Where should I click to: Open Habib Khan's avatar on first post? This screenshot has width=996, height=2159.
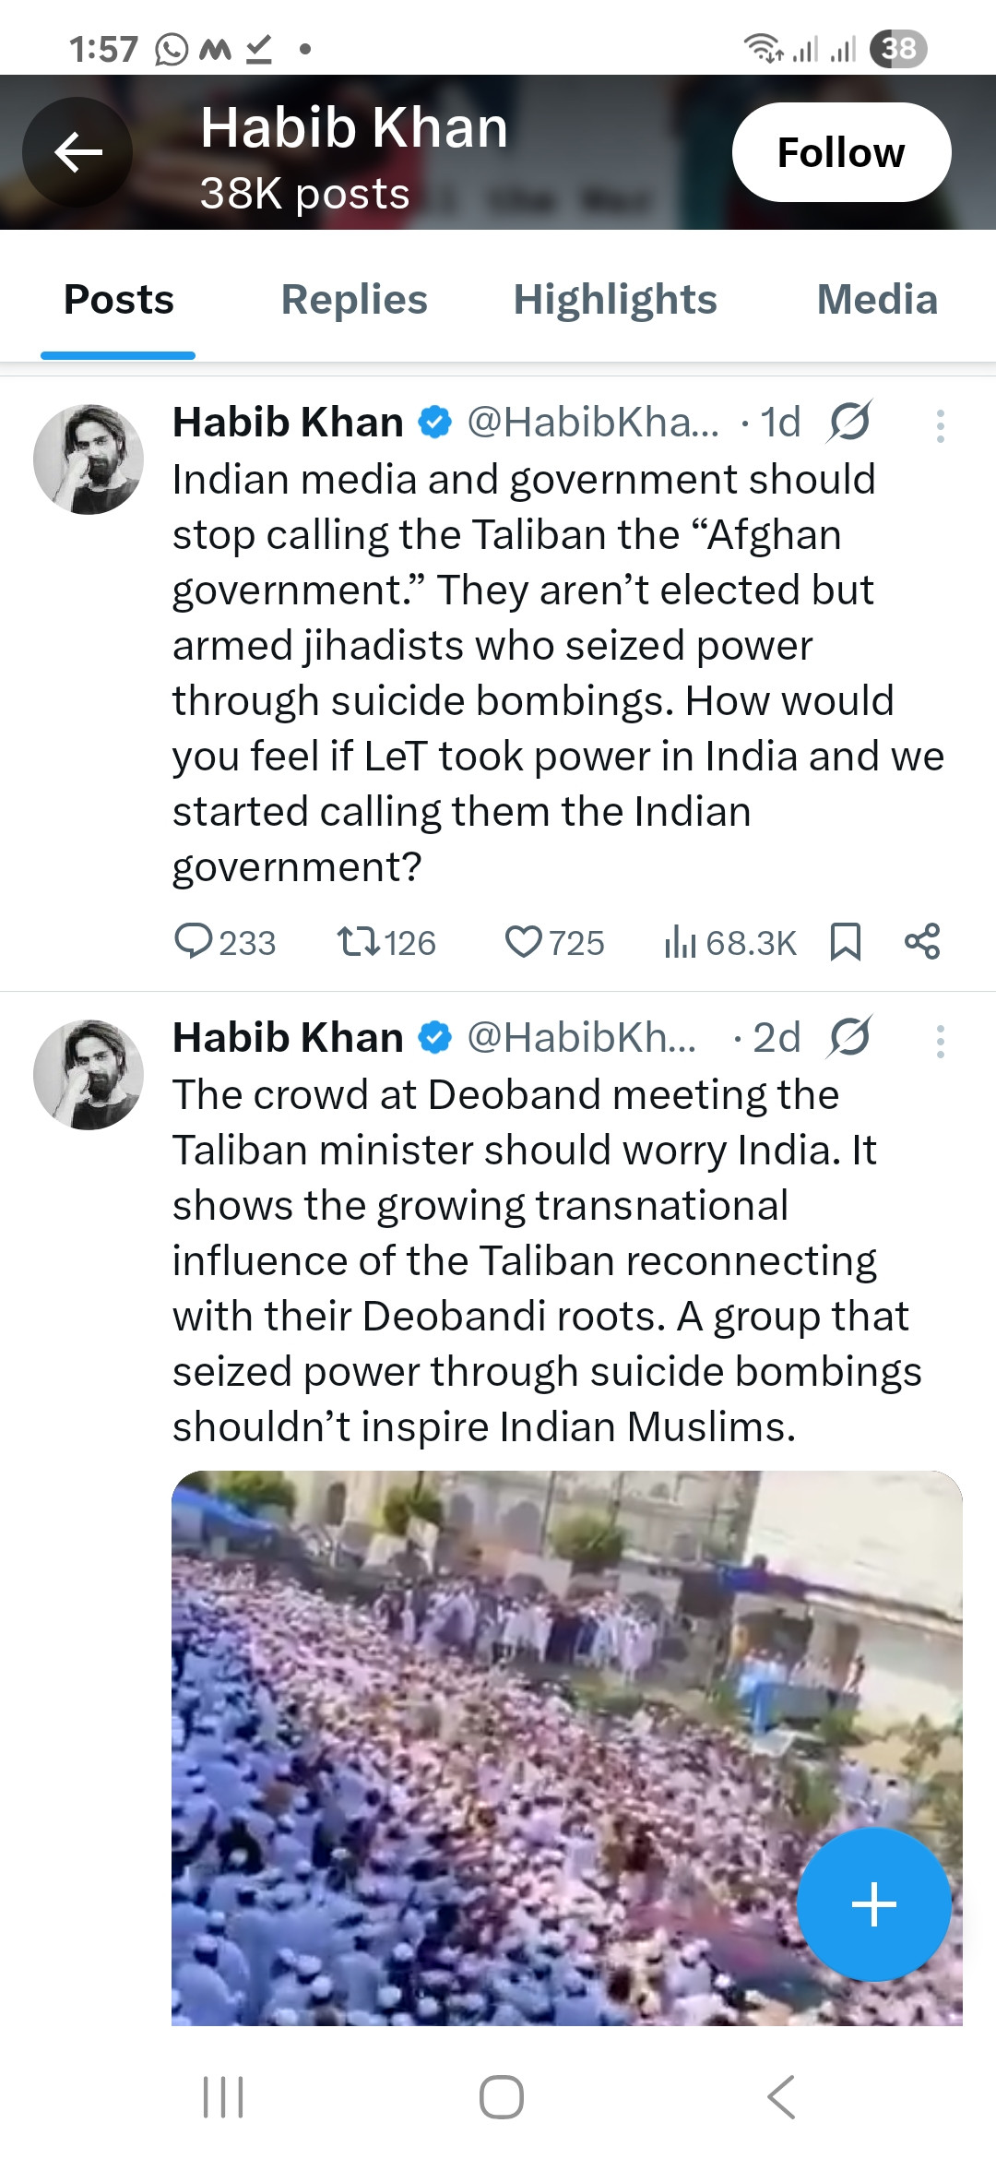89,459
